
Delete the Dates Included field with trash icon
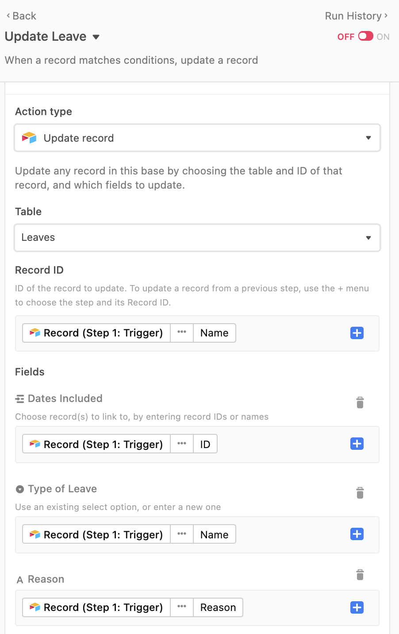tap(360, 402)
